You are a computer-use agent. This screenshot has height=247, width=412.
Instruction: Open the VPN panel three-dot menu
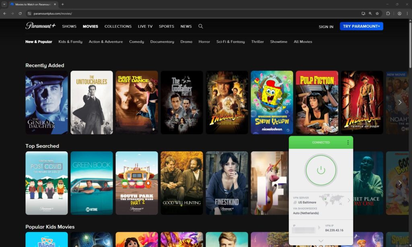348,142
